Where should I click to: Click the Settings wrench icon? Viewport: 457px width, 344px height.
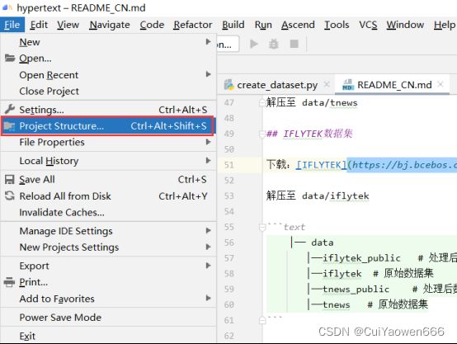10,109
